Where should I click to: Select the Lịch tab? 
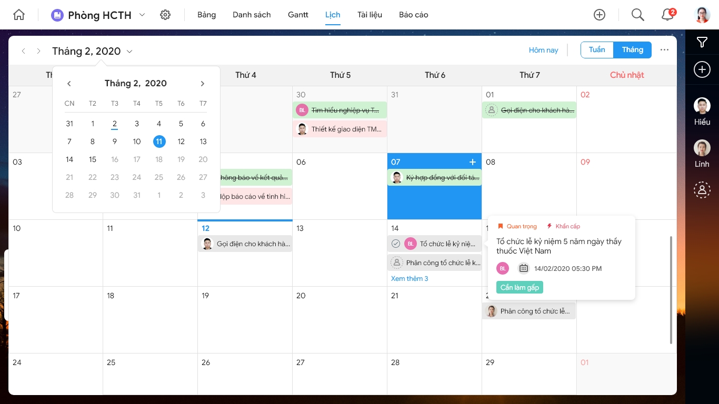pyautogui.click(x=333, y=15)
